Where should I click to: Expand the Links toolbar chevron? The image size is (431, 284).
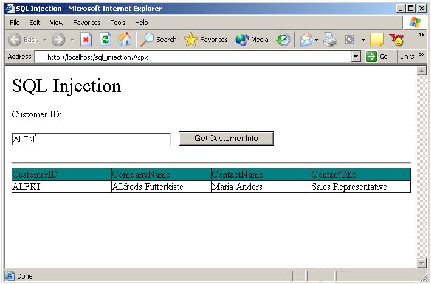(x=422, y=56)
